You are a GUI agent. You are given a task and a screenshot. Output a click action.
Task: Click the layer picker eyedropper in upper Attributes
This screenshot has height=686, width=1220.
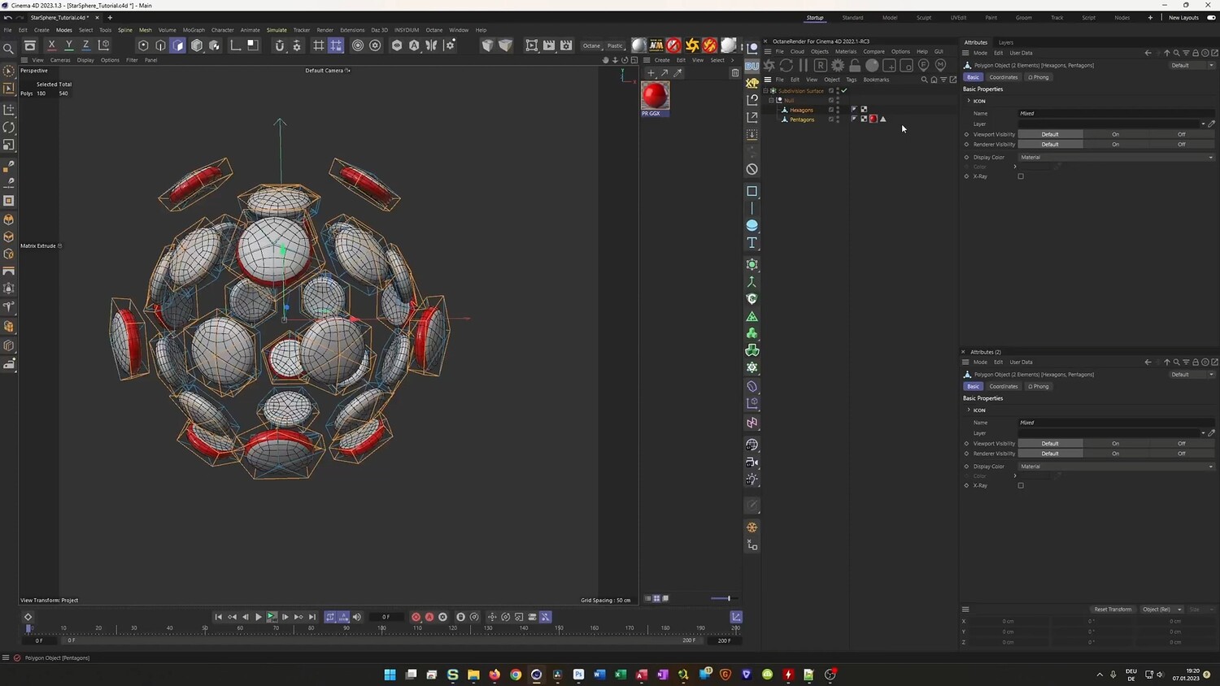[x=1211, y=124]
